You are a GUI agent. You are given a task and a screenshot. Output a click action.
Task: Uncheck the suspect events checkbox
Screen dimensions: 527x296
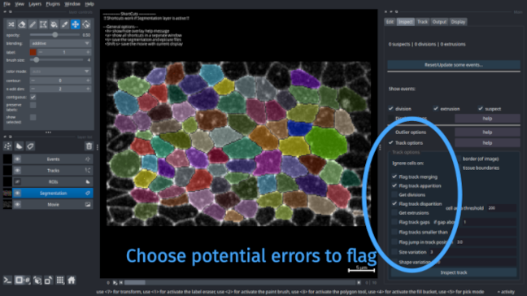pyautogui.click(x=481, y=108)
